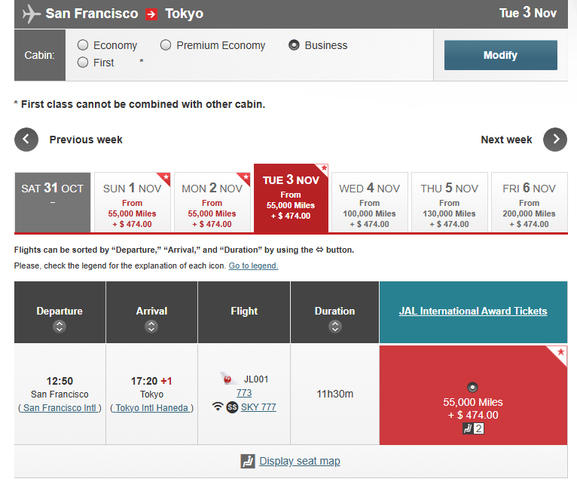Select the Economy cabin radio button
Viewport: 577px width, 485px height.
83,45
